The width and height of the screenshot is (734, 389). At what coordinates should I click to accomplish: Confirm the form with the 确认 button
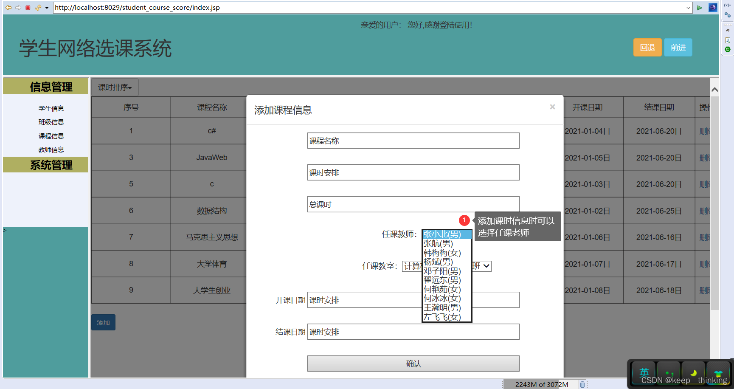(413, 364)
